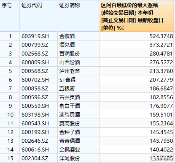175x163 pixels.
Task: Select stock code 600543.SH
Action: (35, 123)
